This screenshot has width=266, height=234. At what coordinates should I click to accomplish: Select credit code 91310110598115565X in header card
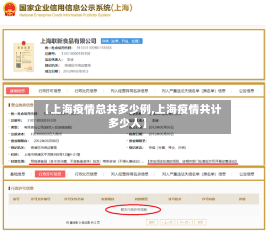click(94, 48)
